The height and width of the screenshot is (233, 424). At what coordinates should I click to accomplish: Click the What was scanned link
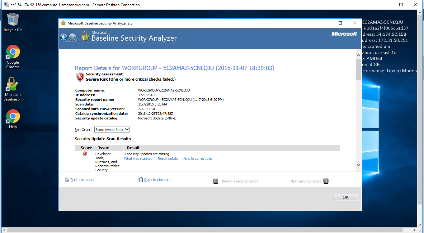pyautogui.click(x=138, y=159)
